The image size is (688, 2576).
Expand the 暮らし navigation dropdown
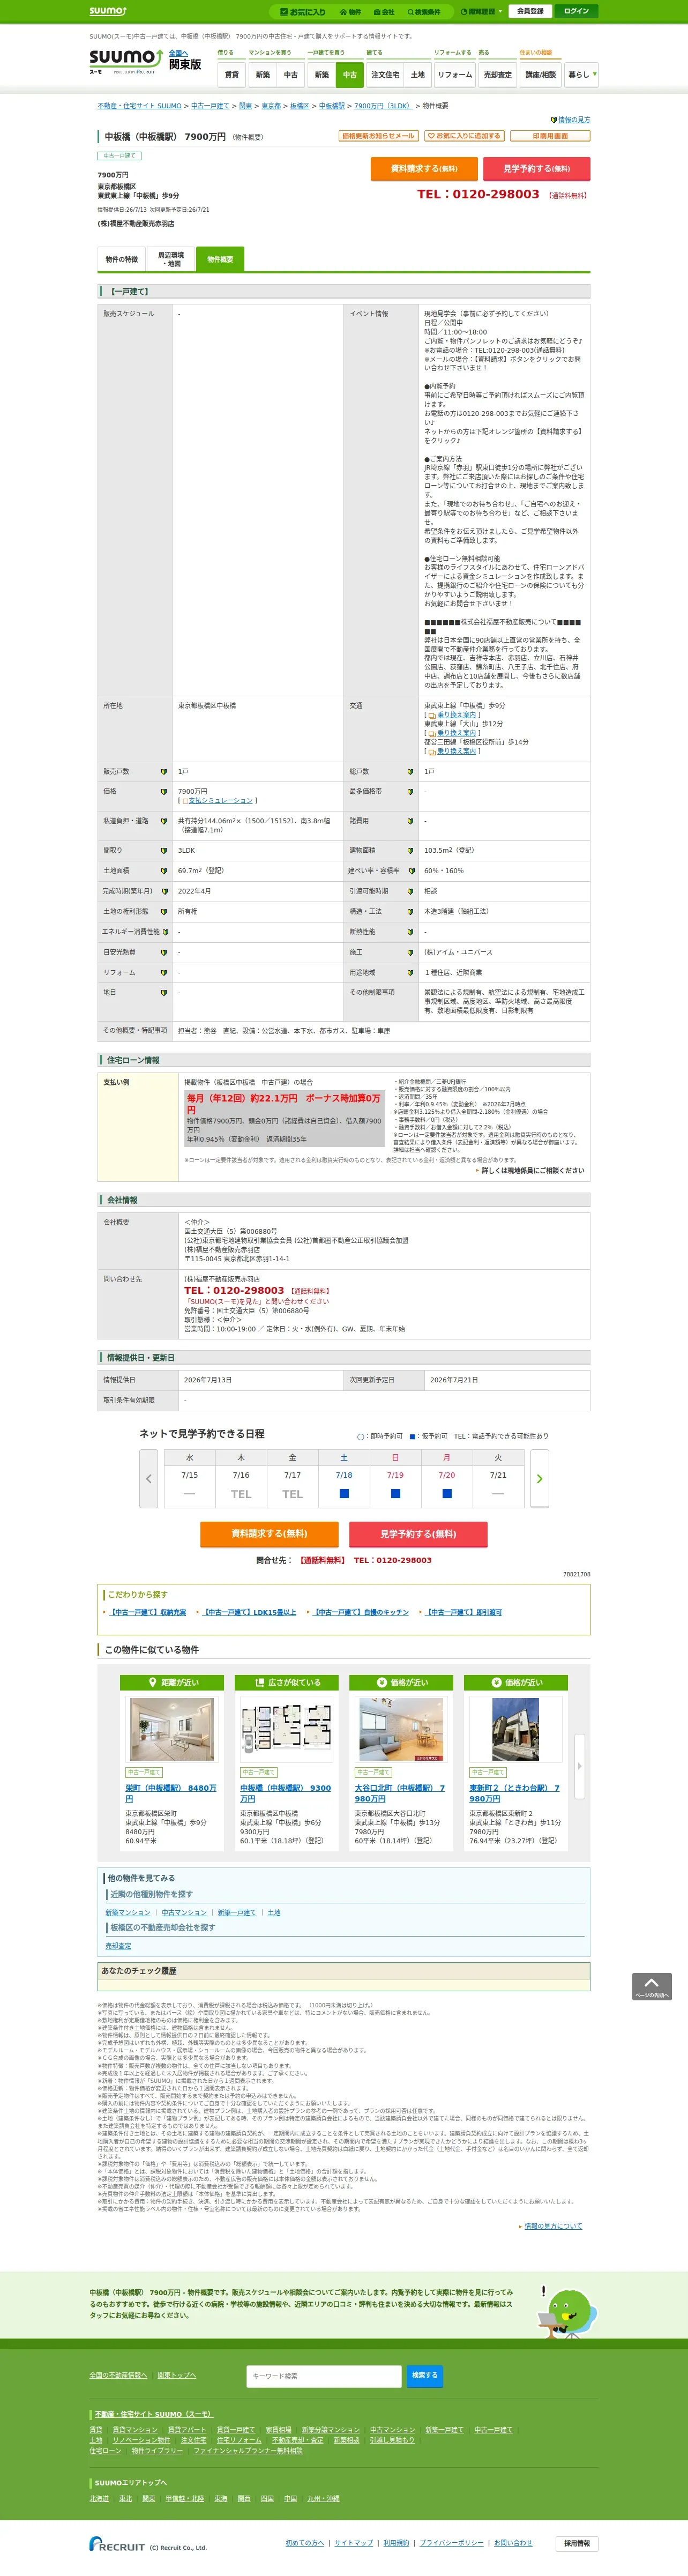(x=582, y=74)
